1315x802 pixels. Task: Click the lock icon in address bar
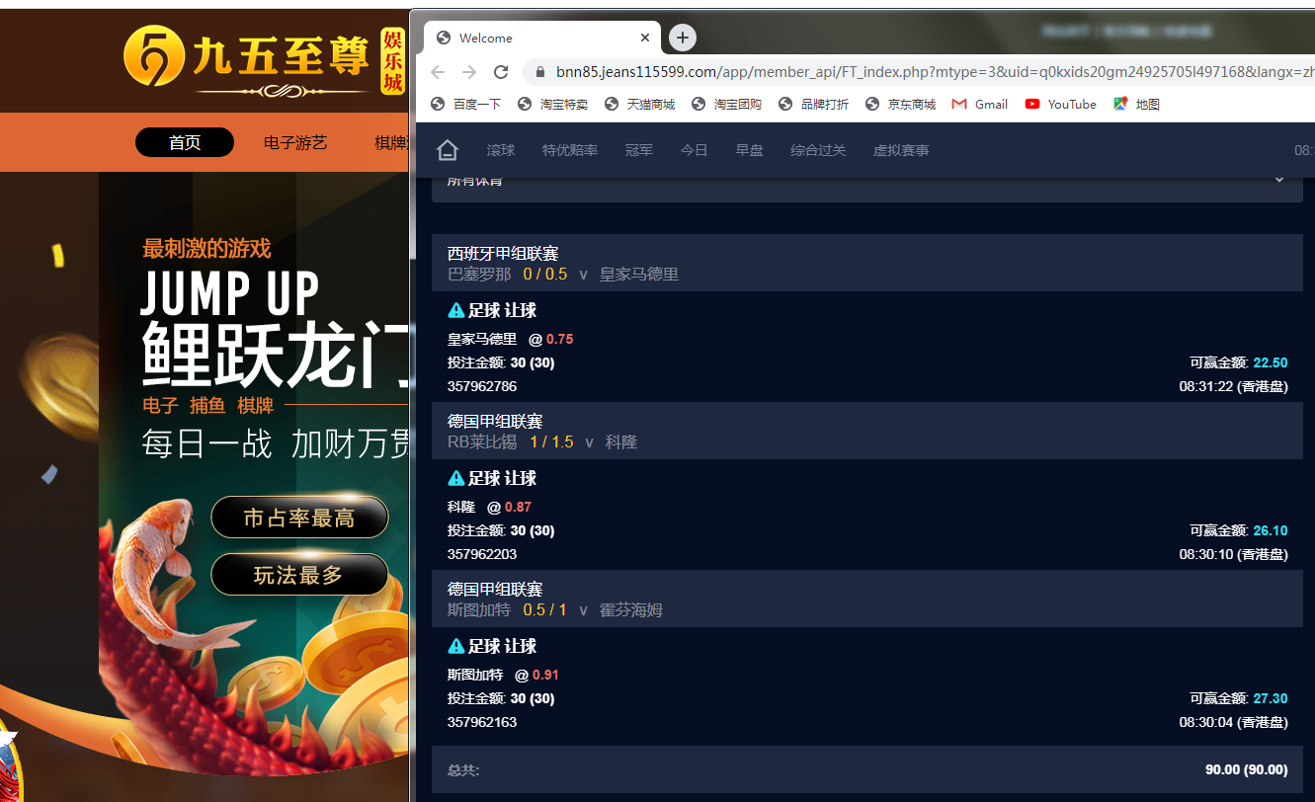[x=539, y=72]
